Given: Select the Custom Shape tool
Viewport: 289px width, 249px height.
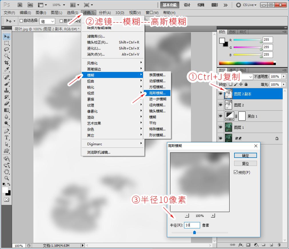Looking at the screenshot, I should click(7, 151).
